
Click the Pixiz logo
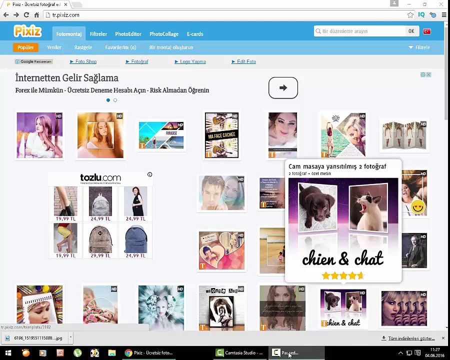tap(27, 31)
